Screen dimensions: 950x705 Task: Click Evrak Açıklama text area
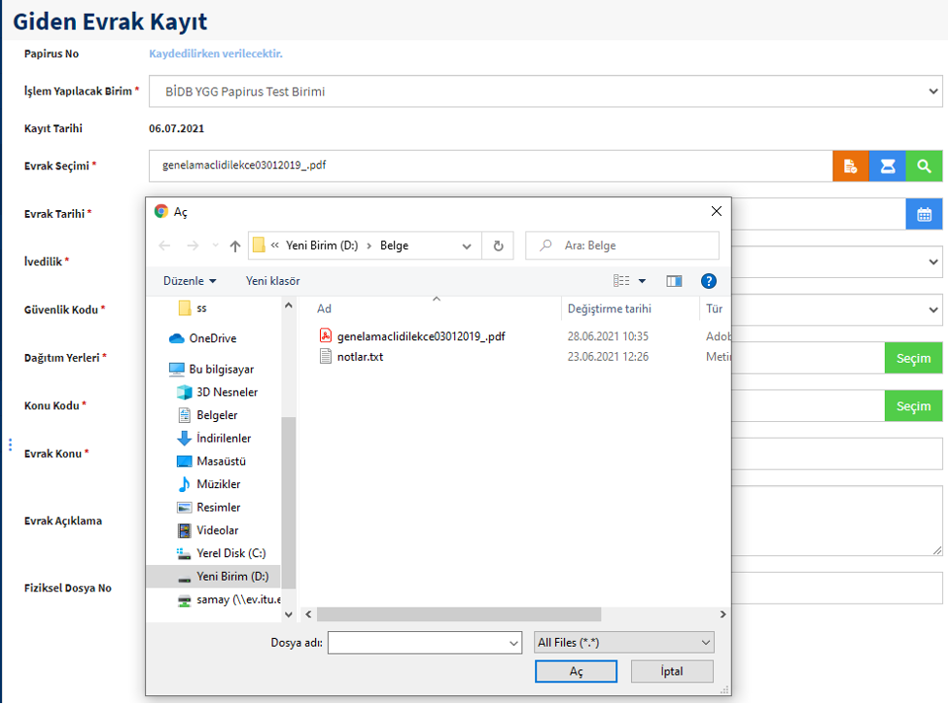tap(836, 521)
